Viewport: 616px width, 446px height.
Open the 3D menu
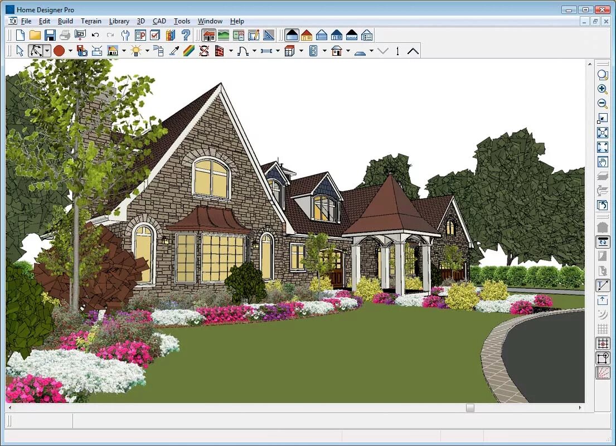tap(140, 21)
